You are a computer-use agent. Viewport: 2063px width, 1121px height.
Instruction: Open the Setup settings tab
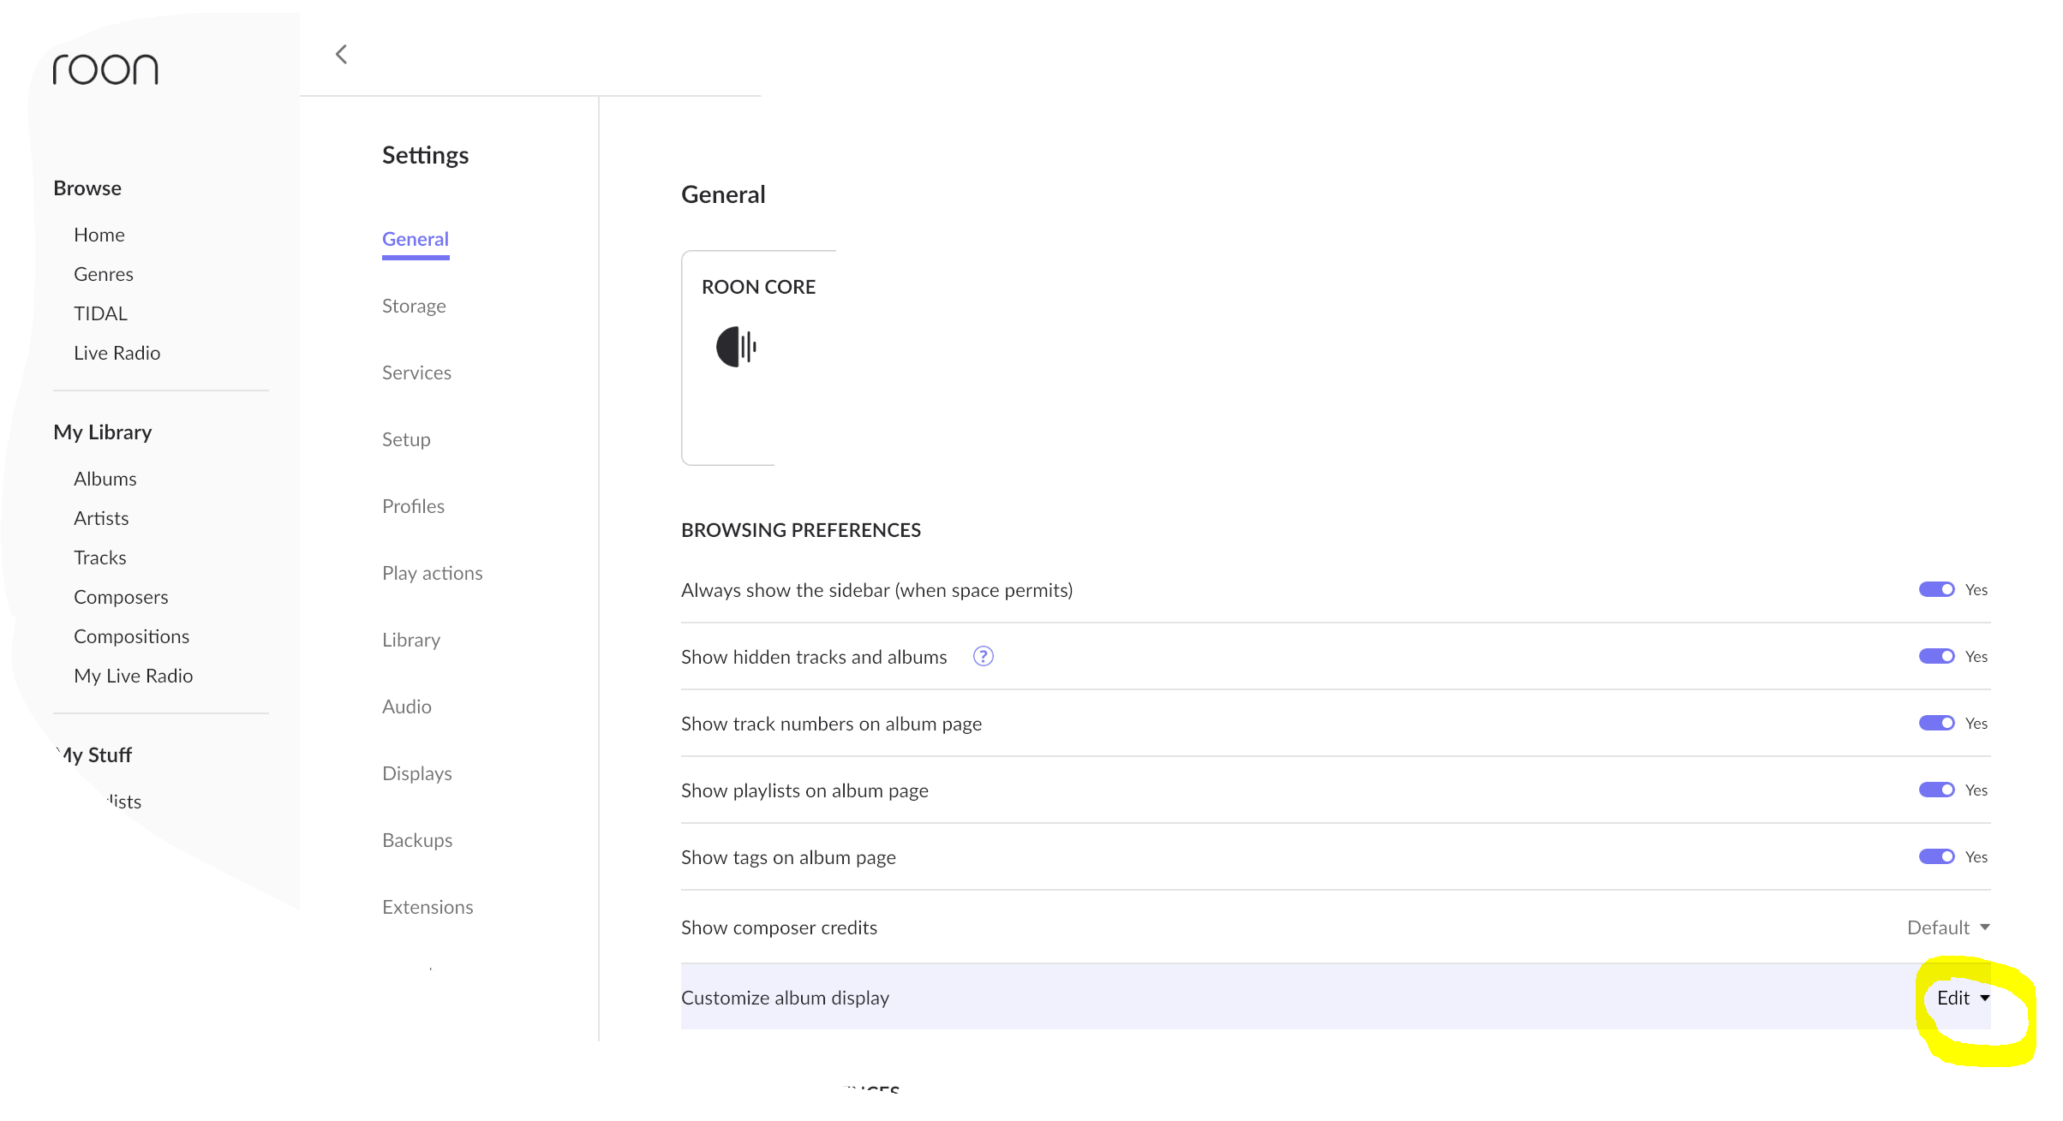click(x=406, y=440)
